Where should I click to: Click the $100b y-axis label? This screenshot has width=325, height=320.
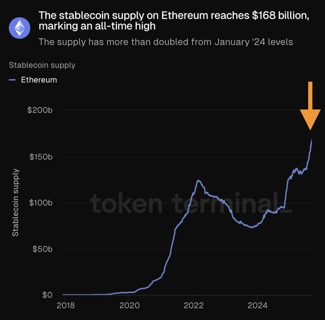[x=41, y=203]
